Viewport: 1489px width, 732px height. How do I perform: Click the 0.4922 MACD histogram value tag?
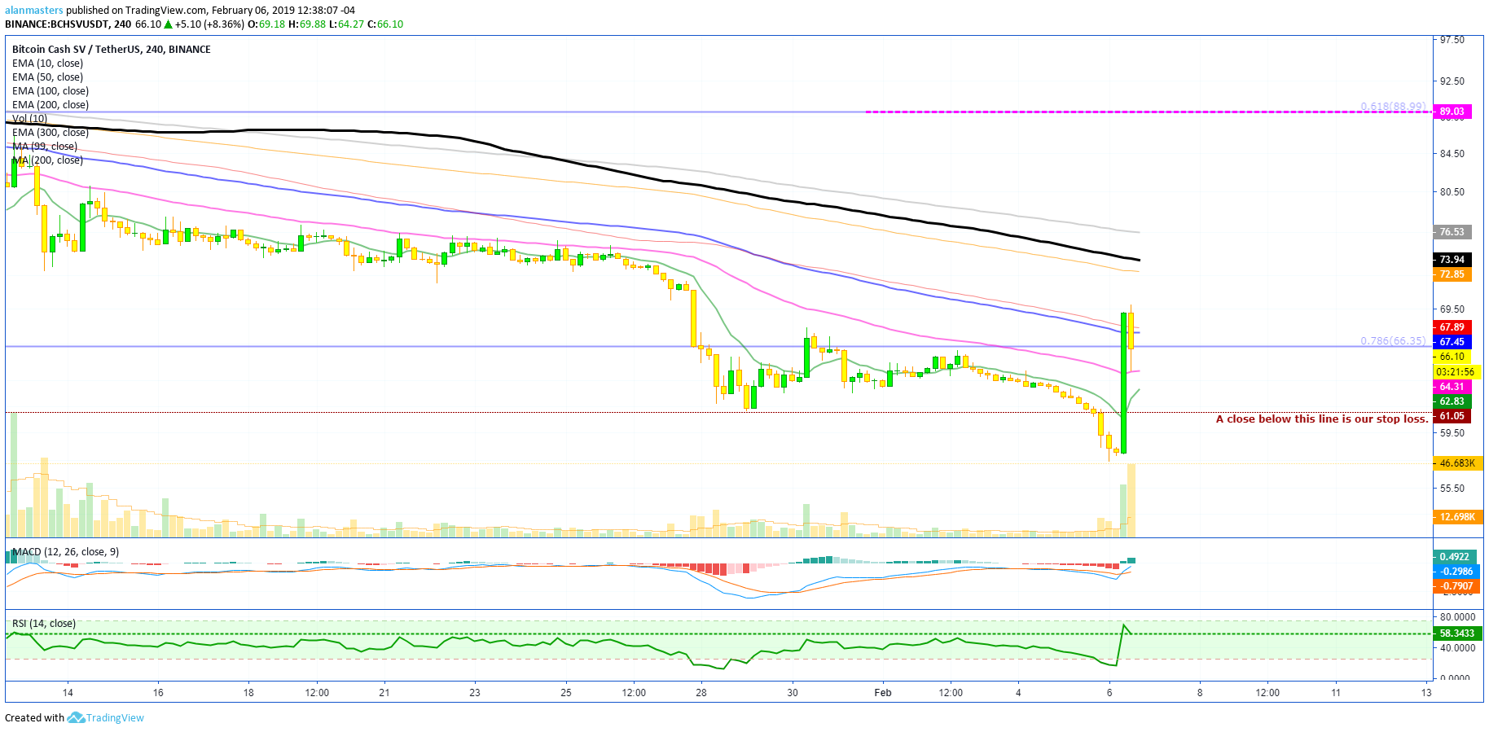(1455, 557)
